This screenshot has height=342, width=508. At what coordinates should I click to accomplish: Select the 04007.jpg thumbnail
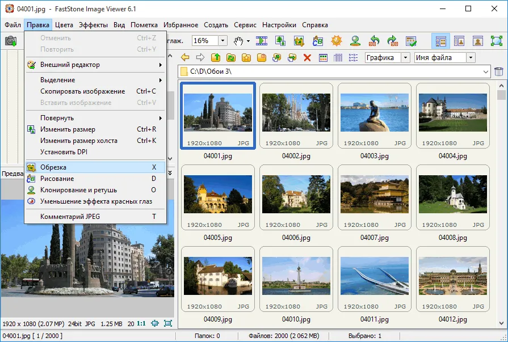[374, 201]
